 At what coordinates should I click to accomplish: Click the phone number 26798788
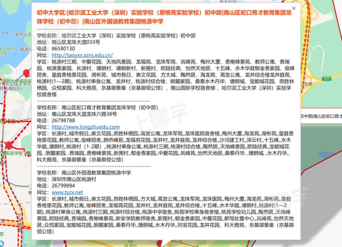[x=63, y=121]
